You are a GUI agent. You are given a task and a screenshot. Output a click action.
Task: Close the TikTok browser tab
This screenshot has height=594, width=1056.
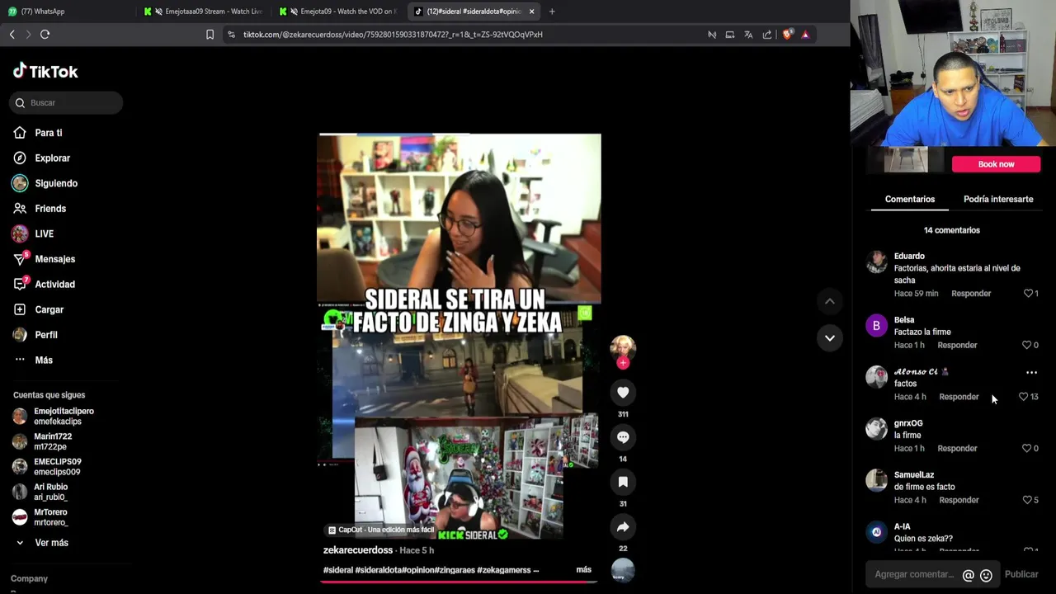(x=531, y=12)
